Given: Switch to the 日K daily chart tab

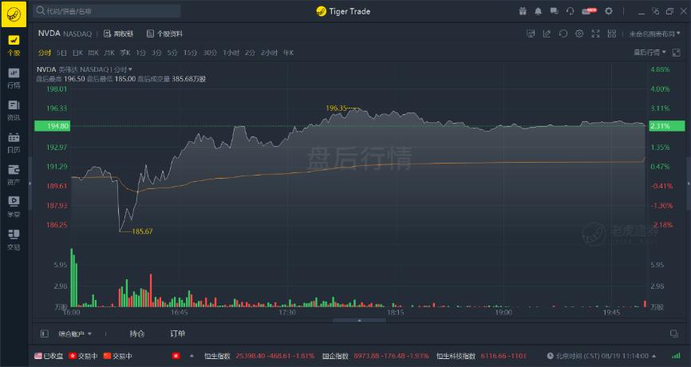Looking at the screenshot, I should pyautogui.click(x=77, y=52).
